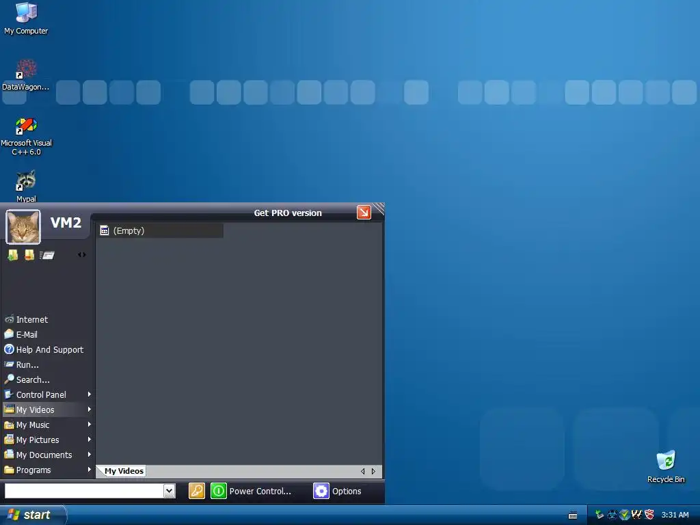700x525 pixels.
Task: Click the tab strip right arrow
Action: [x=373, y=472]
